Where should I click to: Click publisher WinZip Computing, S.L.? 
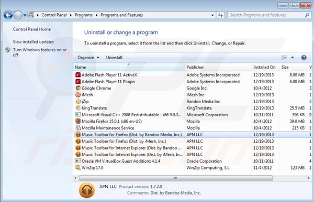pos(208,168)
